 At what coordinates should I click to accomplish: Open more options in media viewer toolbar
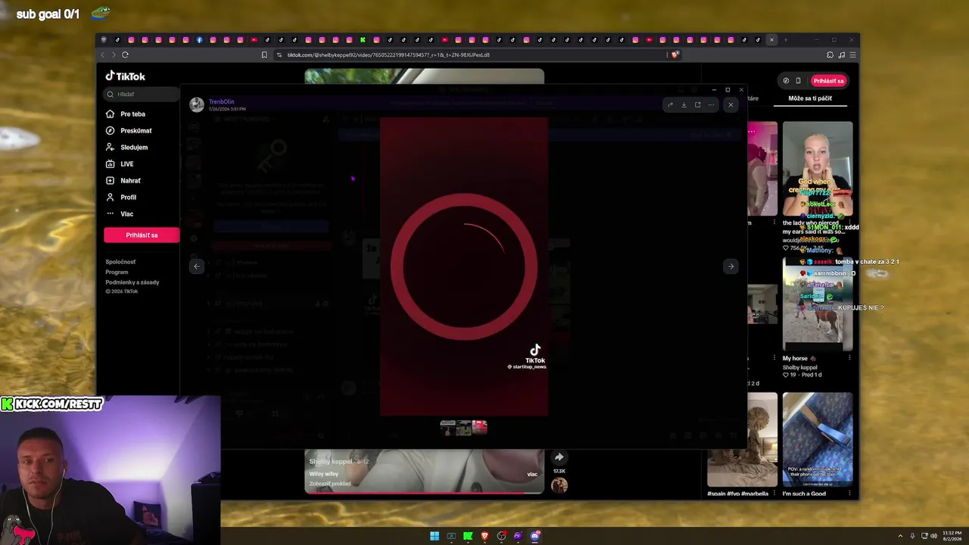[x=711, y=105]
